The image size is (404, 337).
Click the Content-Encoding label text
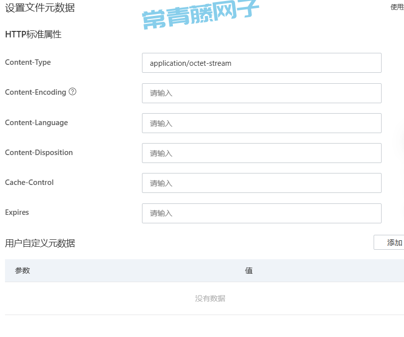point(35,92)
